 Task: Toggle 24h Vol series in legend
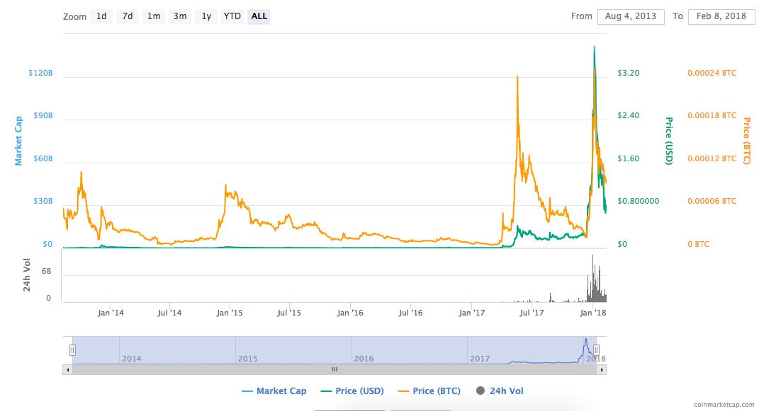coord(500,390)
